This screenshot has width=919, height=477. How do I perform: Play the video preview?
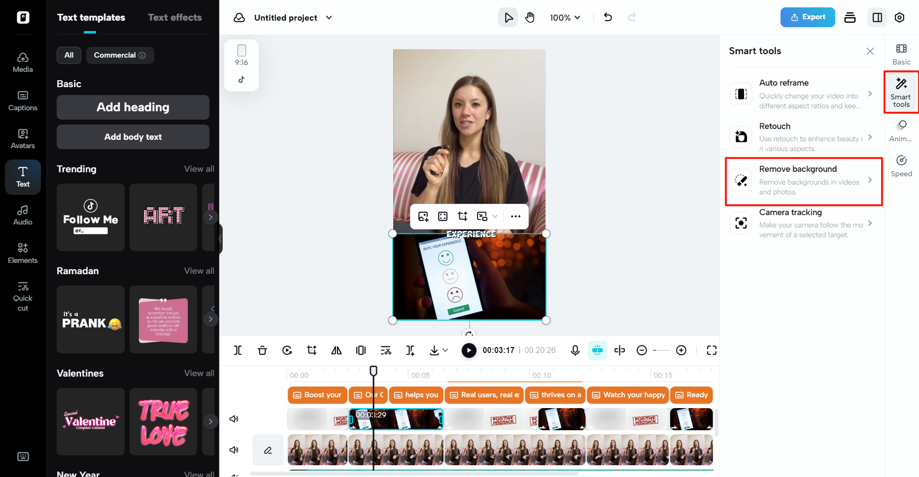[x=469, y=350]
